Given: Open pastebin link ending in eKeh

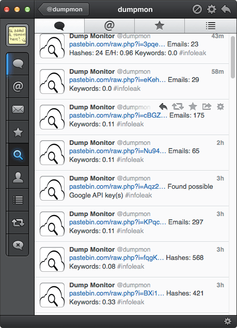Looking at the screenshot, I should 117,80.
